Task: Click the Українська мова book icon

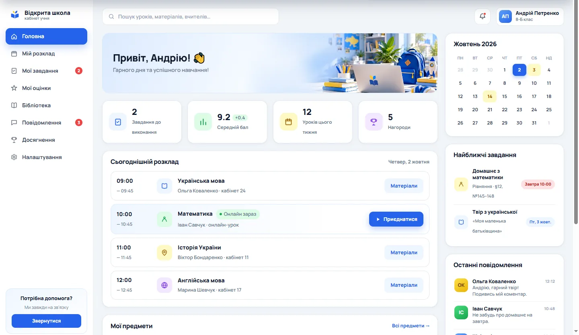Action: [164, 186]
